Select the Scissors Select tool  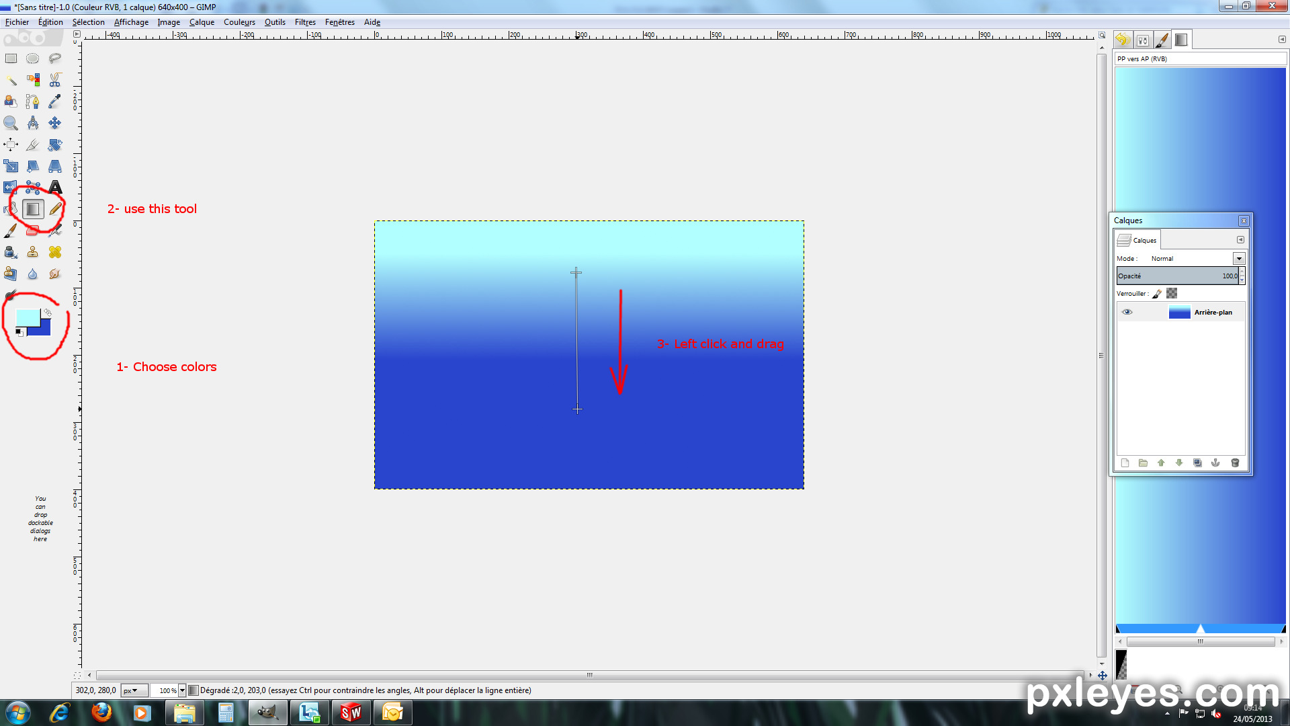point(54,80)
